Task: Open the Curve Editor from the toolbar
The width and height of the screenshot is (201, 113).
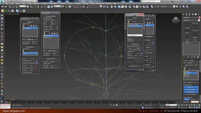Action: [122, 7]
